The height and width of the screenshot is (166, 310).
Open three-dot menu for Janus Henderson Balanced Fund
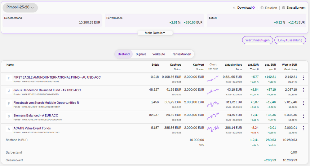coord(303,90)
